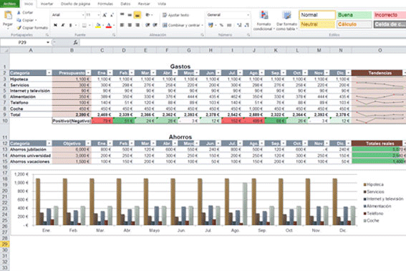Switch to the Fórmulas tab
Viewport: 406px width, 271px height.
(x=105, y=4)
